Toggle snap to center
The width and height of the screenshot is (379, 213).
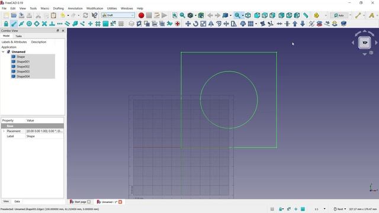tap(29, 24)
